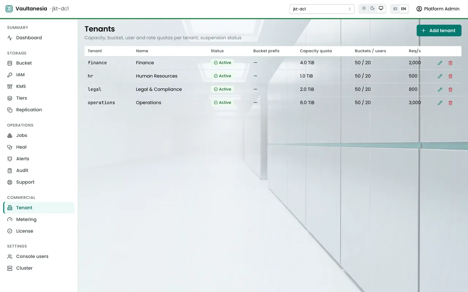Select system theme monitor icon
The width and height of the screenshot is (468, 292).
pyautogui.click(x=381, y=8)
